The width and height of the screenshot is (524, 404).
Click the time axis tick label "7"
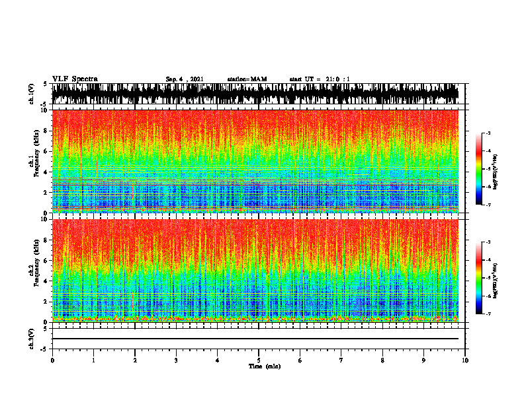tap(341, 360)
